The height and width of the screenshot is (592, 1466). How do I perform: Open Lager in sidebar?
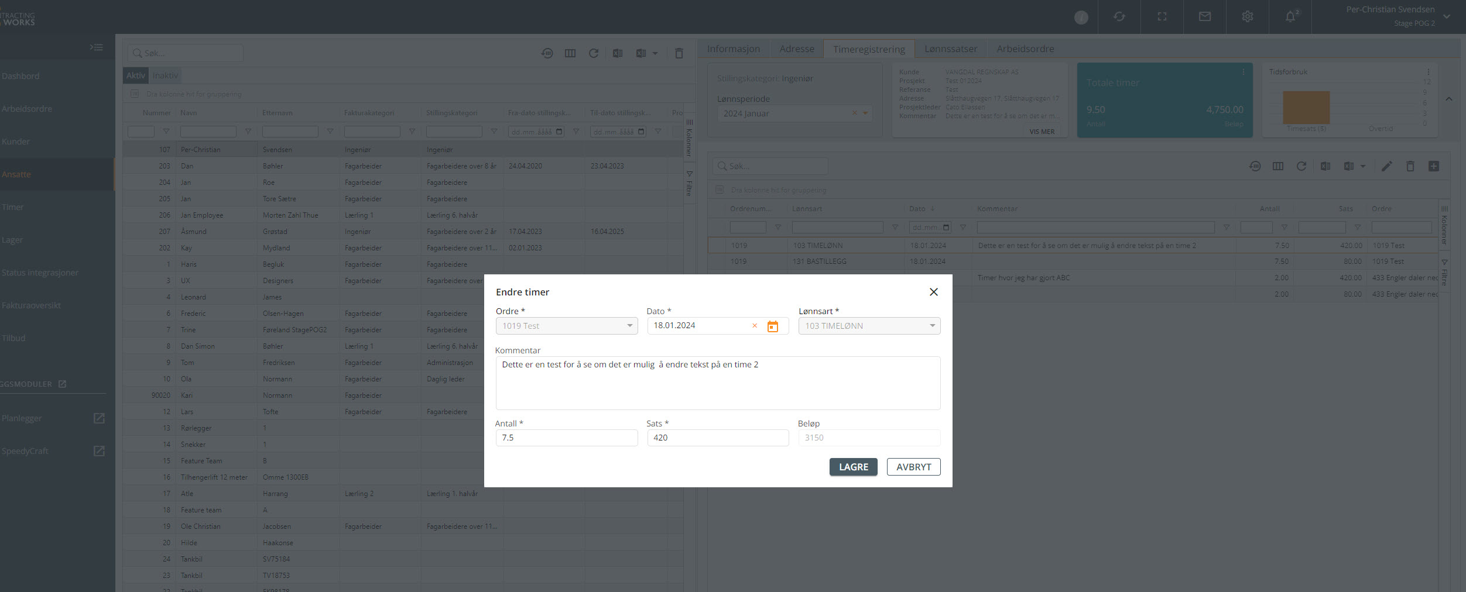(x=12, y=240)
